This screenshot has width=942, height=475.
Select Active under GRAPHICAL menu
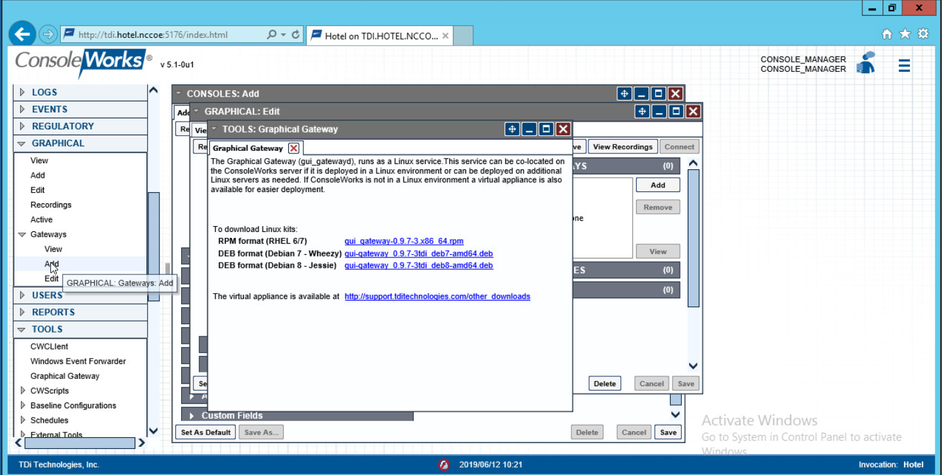tap(41, 220)
